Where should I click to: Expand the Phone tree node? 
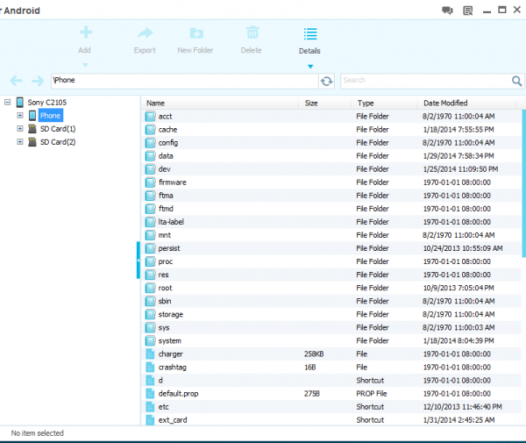[x=20, y=116]
